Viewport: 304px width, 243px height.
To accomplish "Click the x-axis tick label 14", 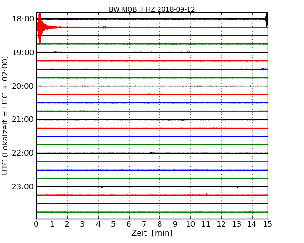I will tap(252, 224).
